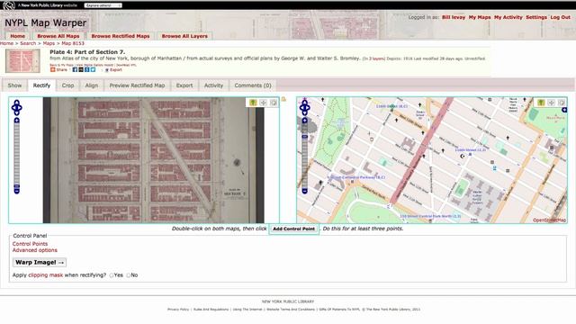
Task: Zoom in on the OpenStreetMap view
Action: (304, 121)
